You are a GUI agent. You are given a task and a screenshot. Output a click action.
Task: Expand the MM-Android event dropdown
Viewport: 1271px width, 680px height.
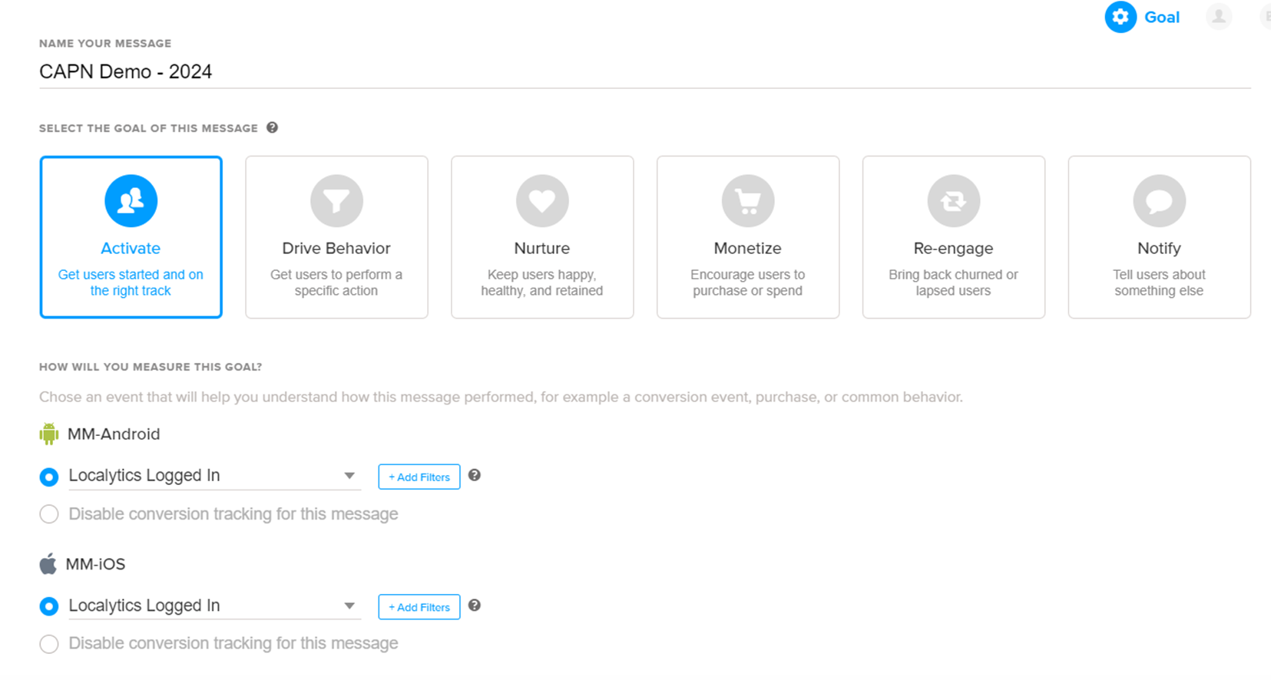coord(349,476)
